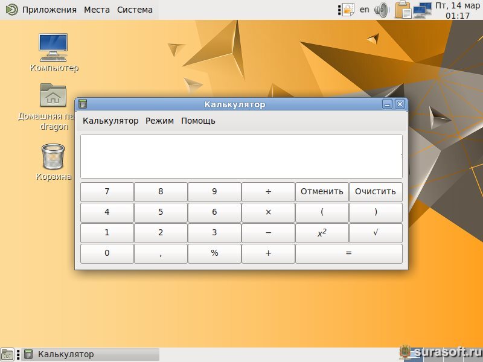The width and height of the screenshot is (483, 362).
Task: Minimize the Калькулятор window
Action: click(387, 104)
